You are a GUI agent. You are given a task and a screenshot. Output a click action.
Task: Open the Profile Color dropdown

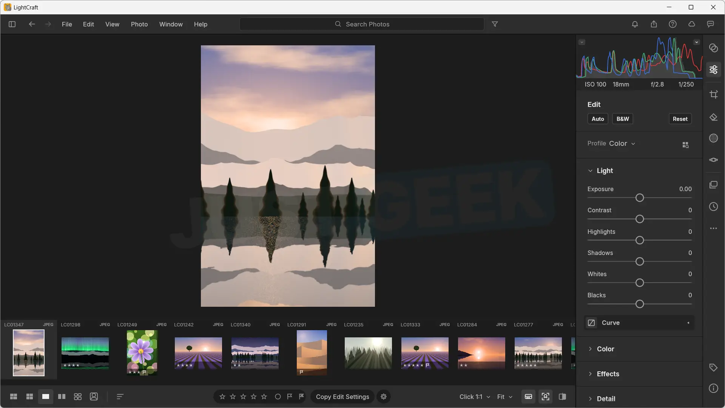coord(622,144)
